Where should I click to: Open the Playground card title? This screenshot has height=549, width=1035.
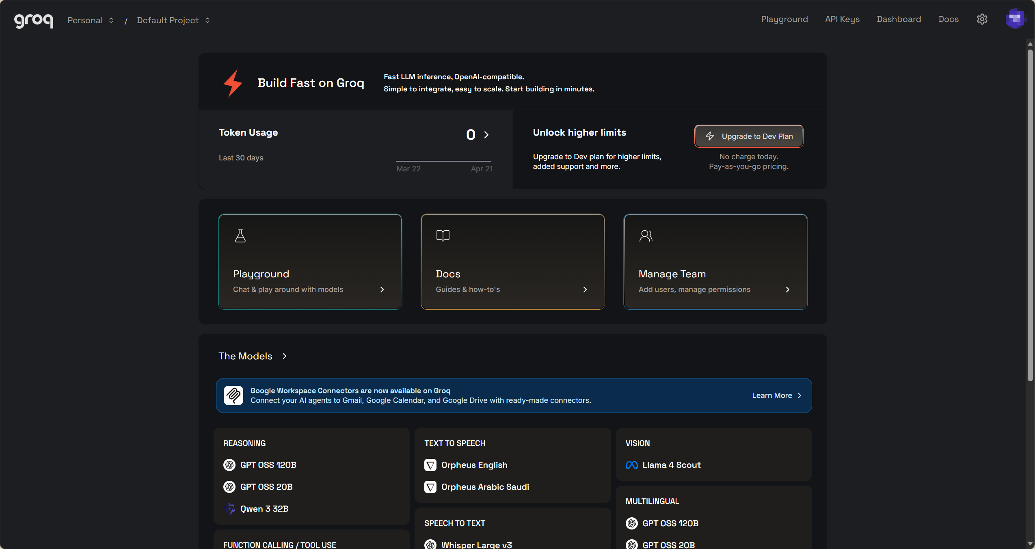click(x=261, y=274)
